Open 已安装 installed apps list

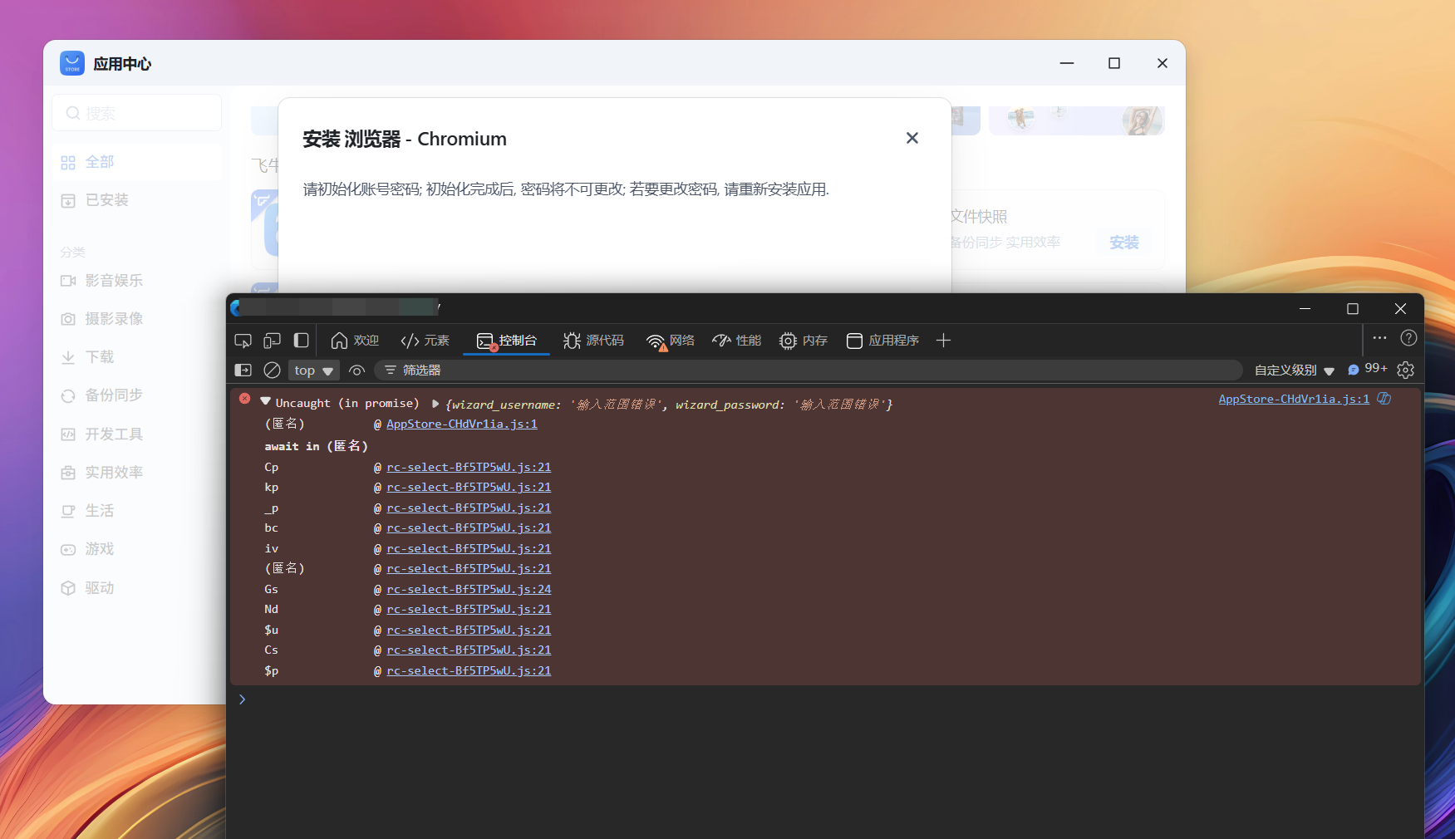click(x=137, y=200)
